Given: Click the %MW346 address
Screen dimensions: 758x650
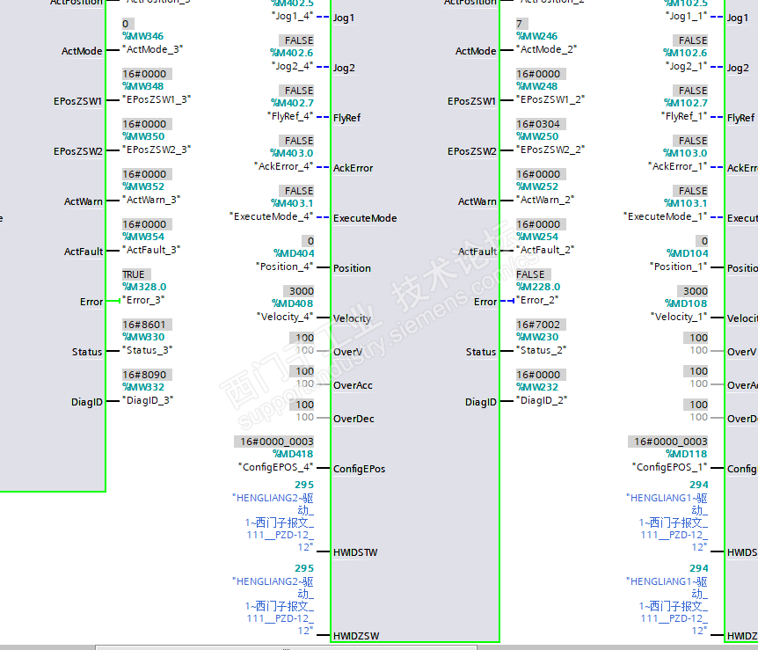Looking at the screenshot, I should click(142, 36).
